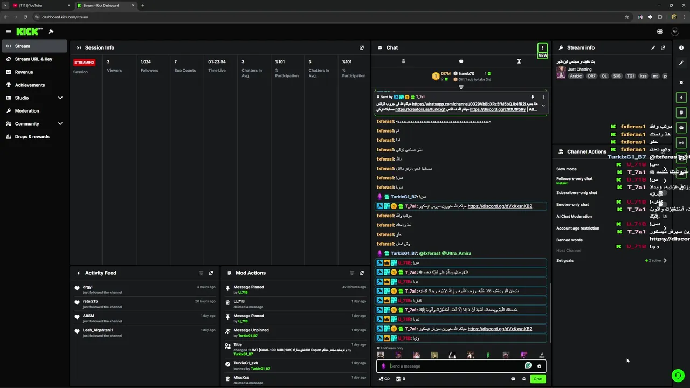Pop out the Session Info panel
Screen dimensions: 690x388
point(362,47)
